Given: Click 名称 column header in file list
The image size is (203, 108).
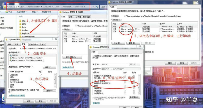Looking at the screenshot, I should 21,16.
